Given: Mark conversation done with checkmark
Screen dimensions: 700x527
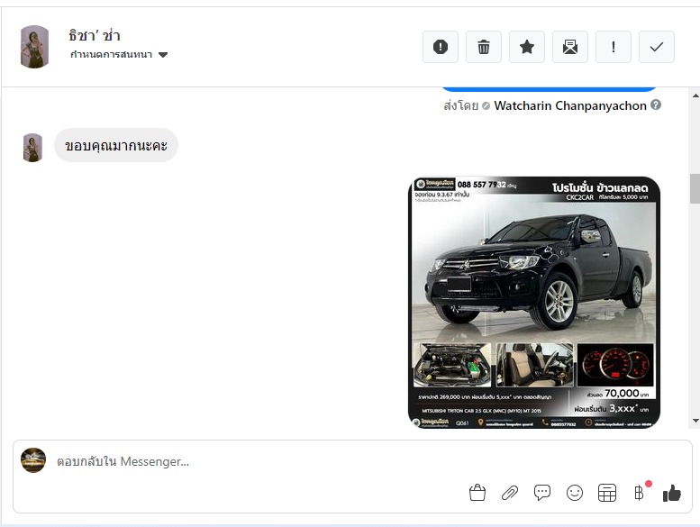Looking at the screenshot, I should click(x=657, y=47).
